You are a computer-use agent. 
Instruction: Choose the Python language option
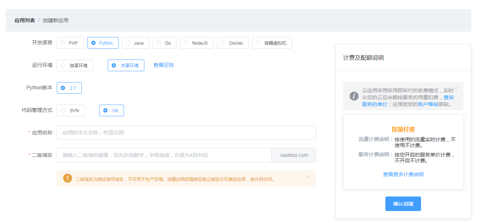(x=103, y=43)
